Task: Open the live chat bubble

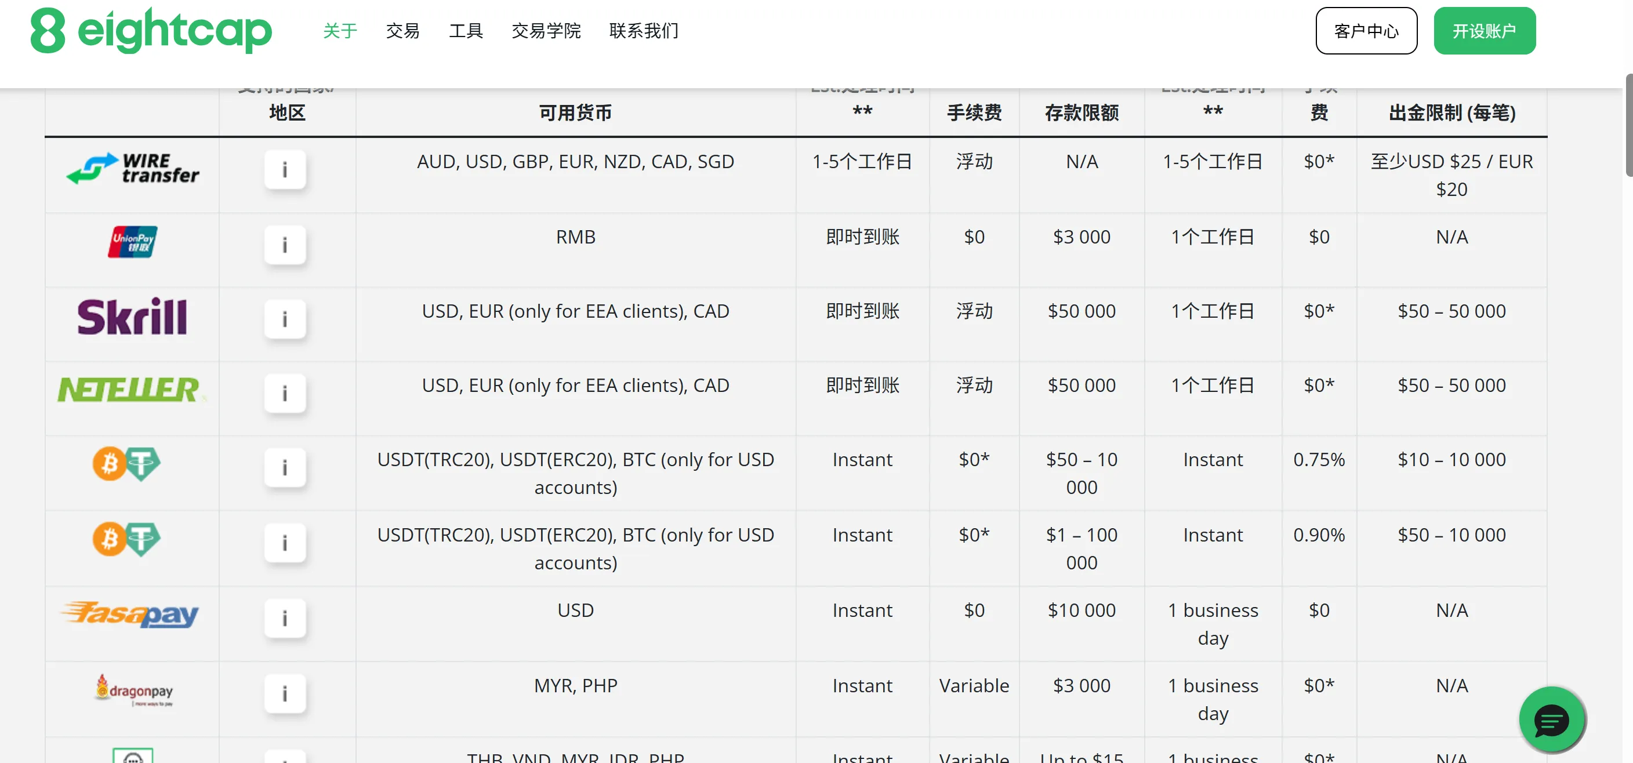Action: pyautogui.click(x=1551, y=720)
